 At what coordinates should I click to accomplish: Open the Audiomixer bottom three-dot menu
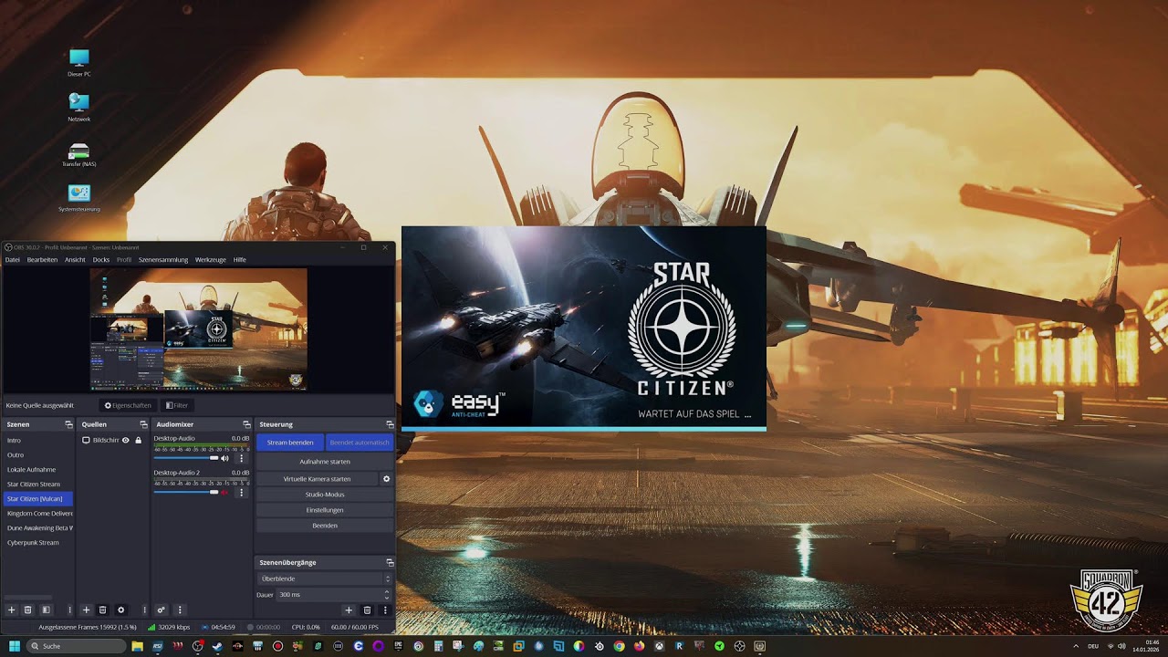click(x=180, y=610)
